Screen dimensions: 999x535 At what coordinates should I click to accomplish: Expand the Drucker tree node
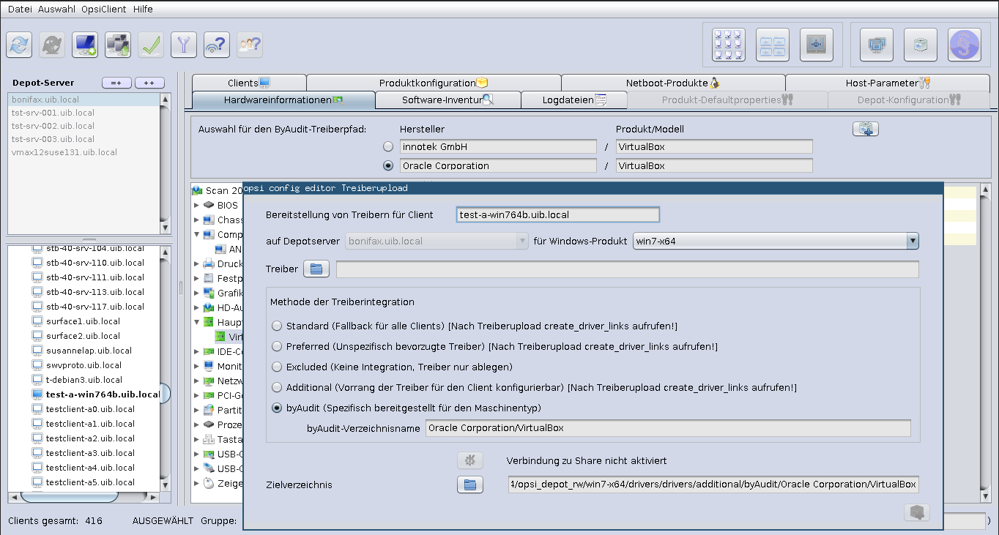click(x=196, y=264)
